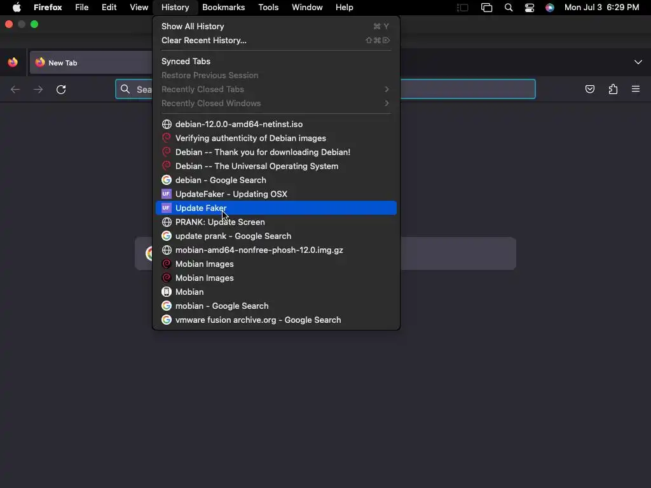This screenshot has width=651, height=488.
Task: Open the Firefox hamburger application menu
Action: click(636, 89)
